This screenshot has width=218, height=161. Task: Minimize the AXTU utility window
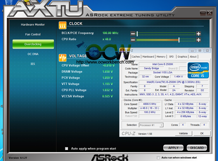click(x=203, y=13)
